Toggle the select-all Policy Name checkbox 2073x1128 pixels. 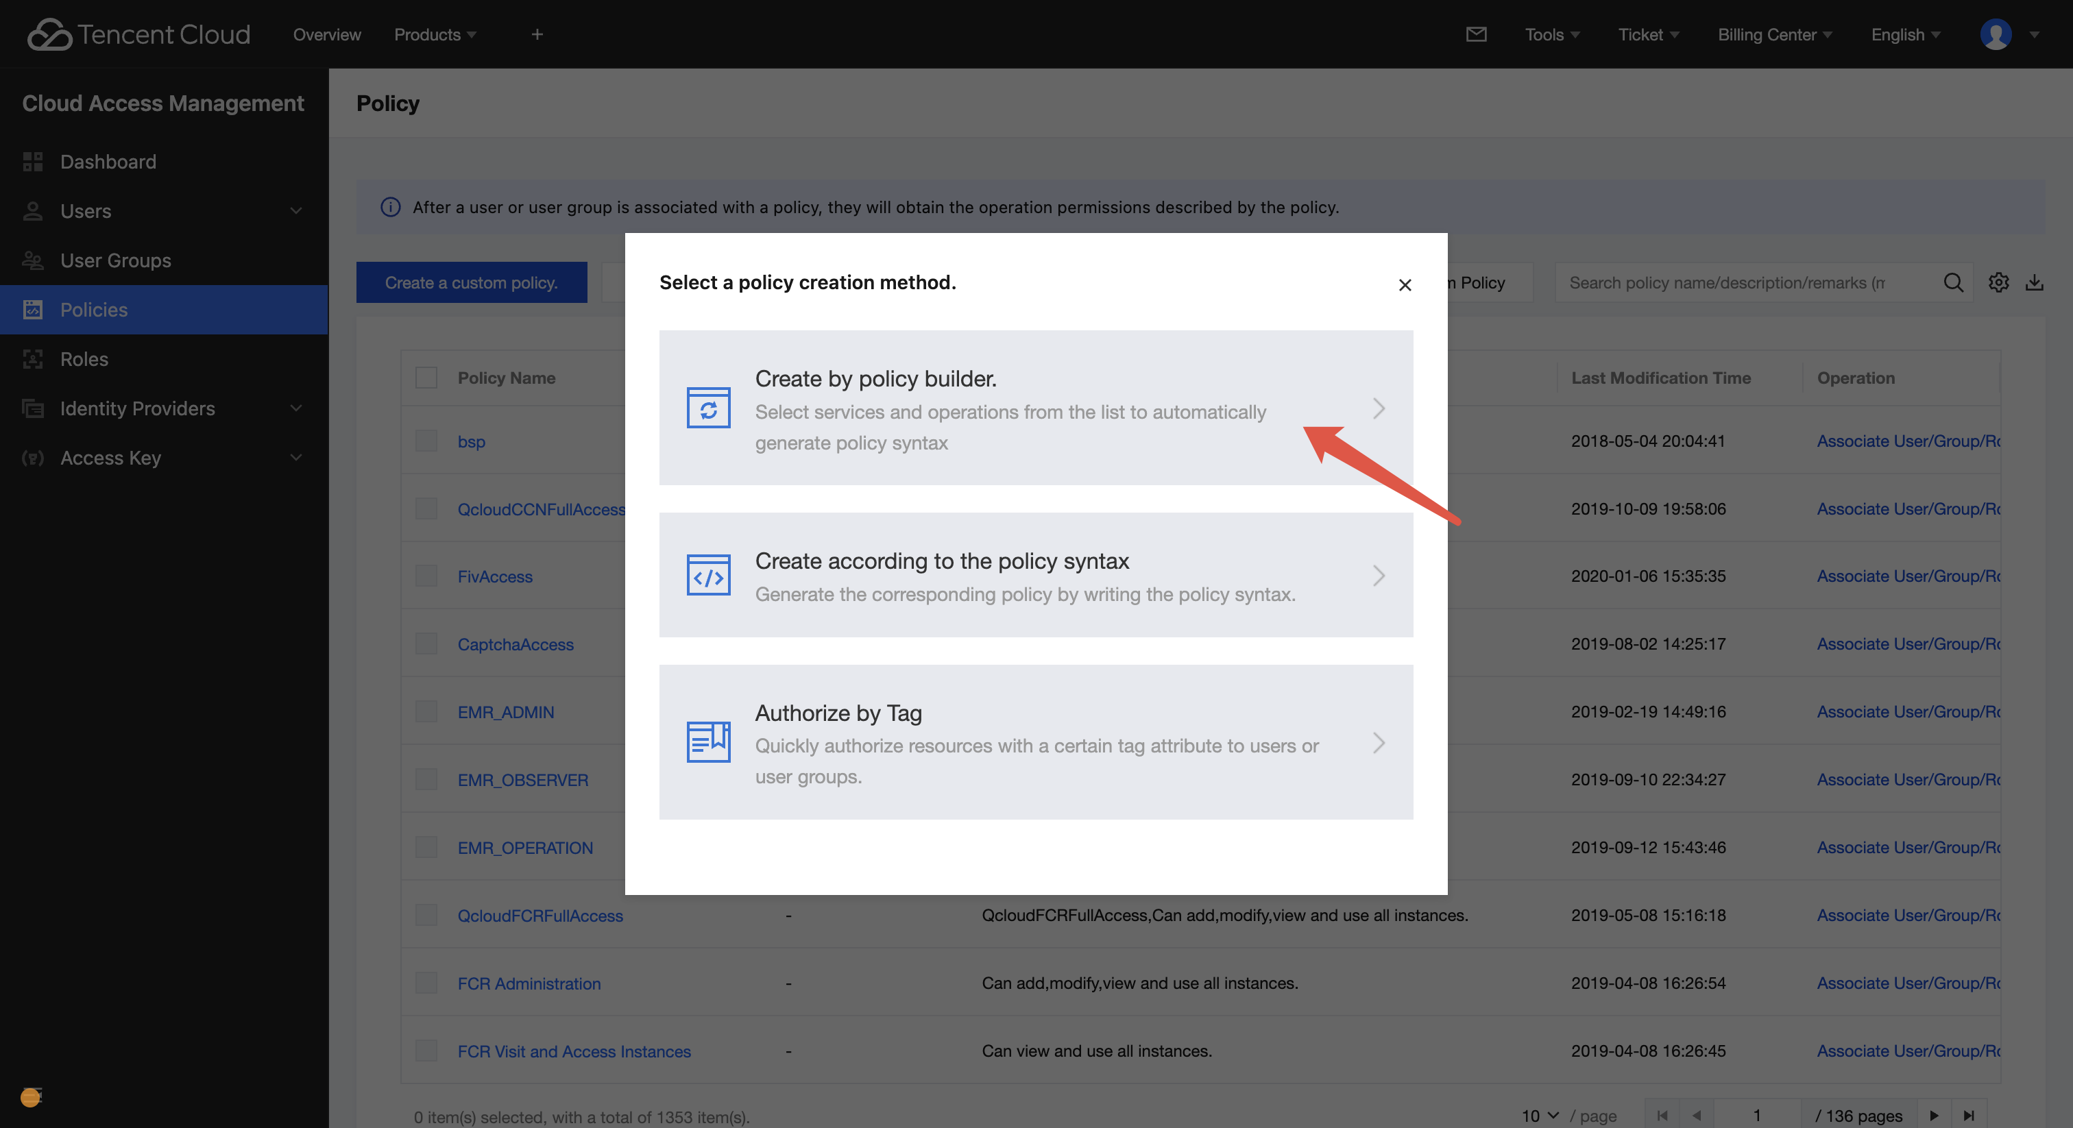click(426, 378)
